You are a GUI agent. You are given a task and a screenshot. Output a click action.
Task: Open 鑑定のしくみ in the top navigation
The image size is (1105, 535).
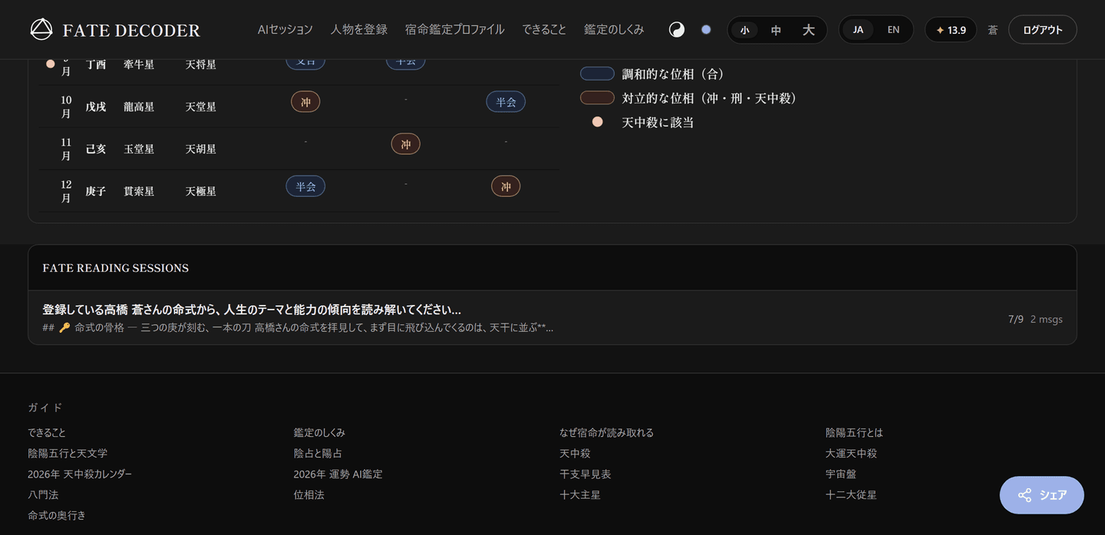pyautogui.click(x=614, y=30)
